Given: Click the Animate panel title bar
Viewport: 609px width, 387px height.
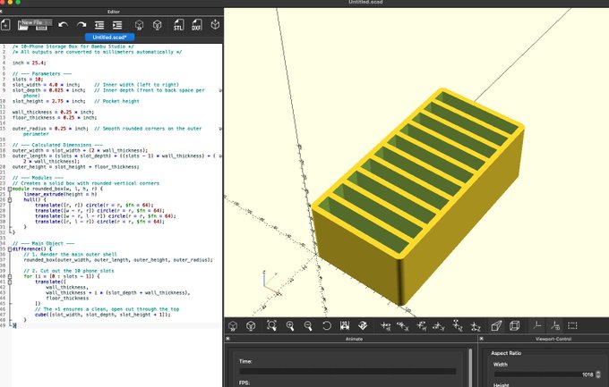Looking at the screenshot, I should 352,340.
